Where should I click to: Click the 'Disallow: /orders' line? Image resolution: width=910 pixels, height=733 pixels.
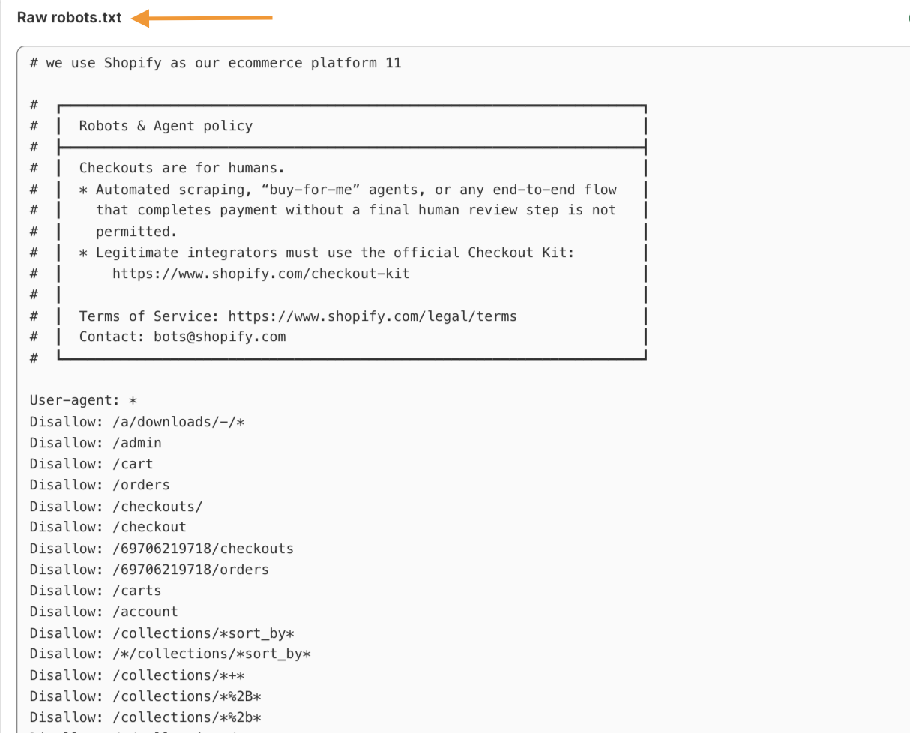[100, 485]
